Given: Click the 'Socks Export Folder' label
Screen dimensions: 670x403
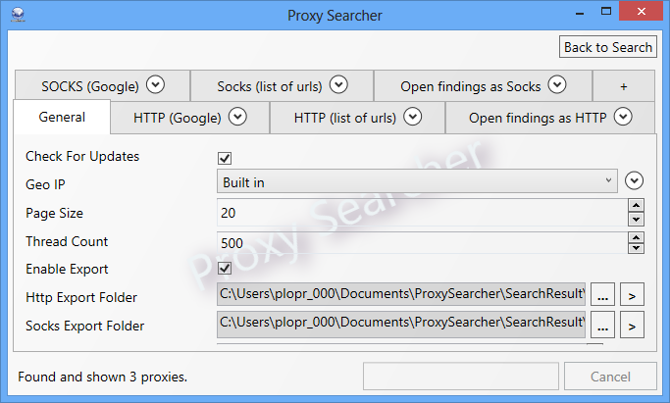Looking at the screenshot, I should point(85,326).
